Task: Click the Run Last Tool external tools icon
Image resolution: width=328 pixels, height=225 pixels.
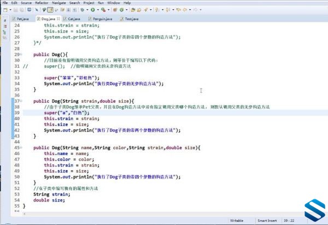Action: click(103, 10)
